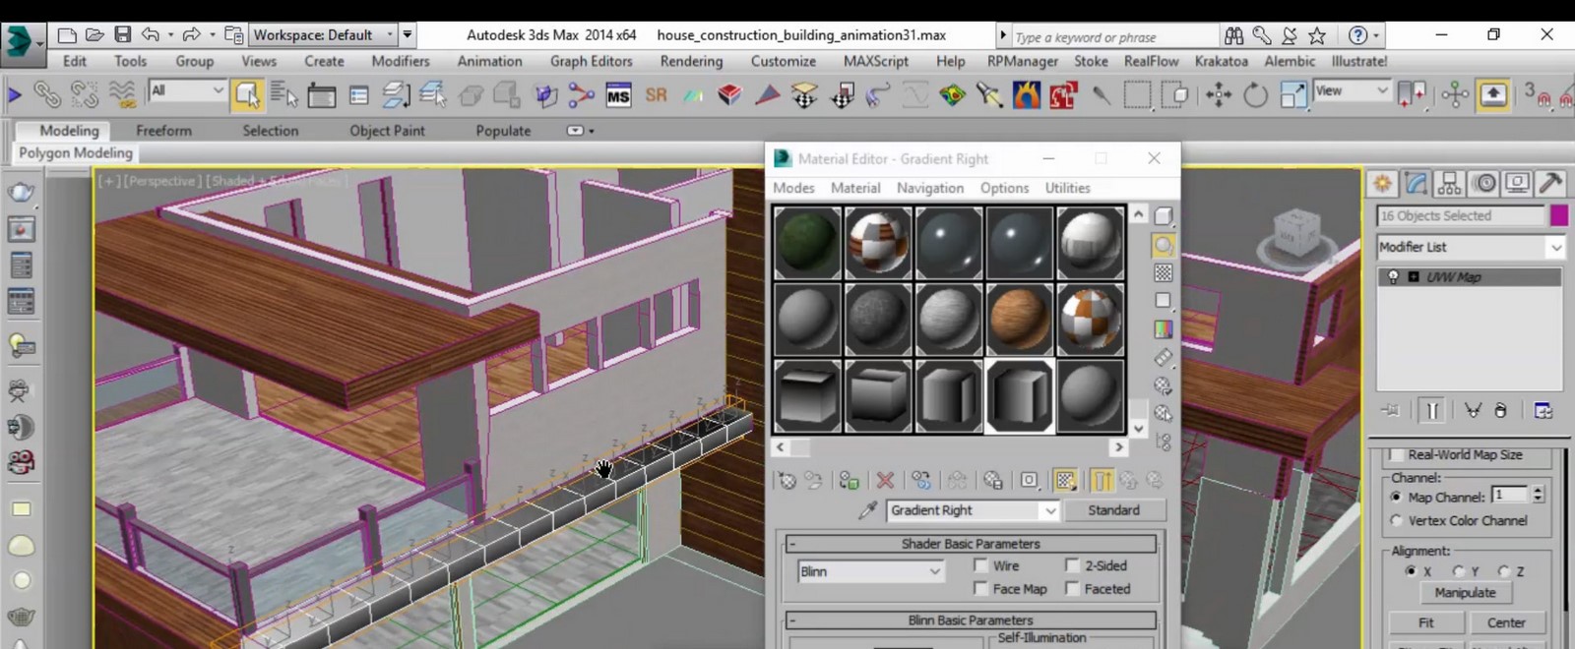Open the Modify command panel tab
This screenshot has width=1575, height=649.
(1417, 184)
